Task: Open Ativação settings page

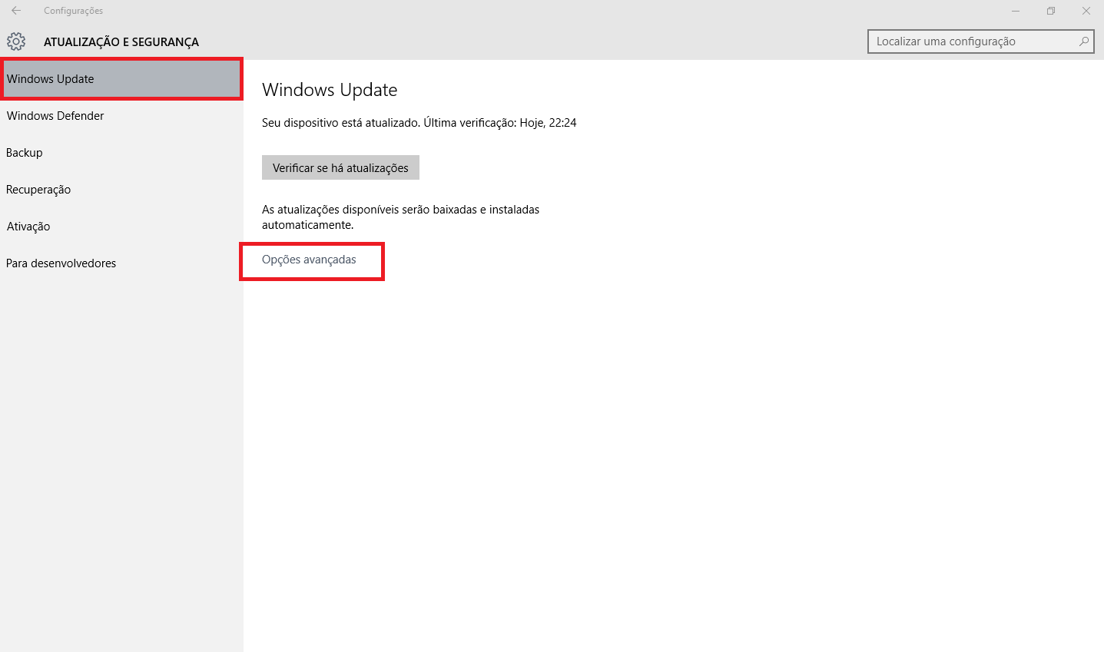Action: tap(121, 227)
